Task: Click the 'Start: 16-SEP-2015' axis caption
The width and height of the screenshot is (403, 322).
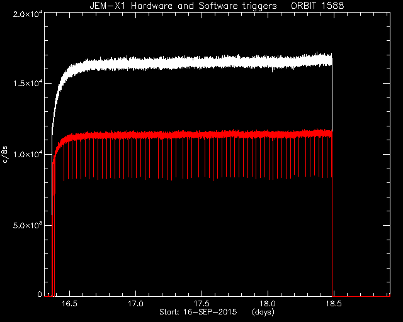Action: [198, 312]
